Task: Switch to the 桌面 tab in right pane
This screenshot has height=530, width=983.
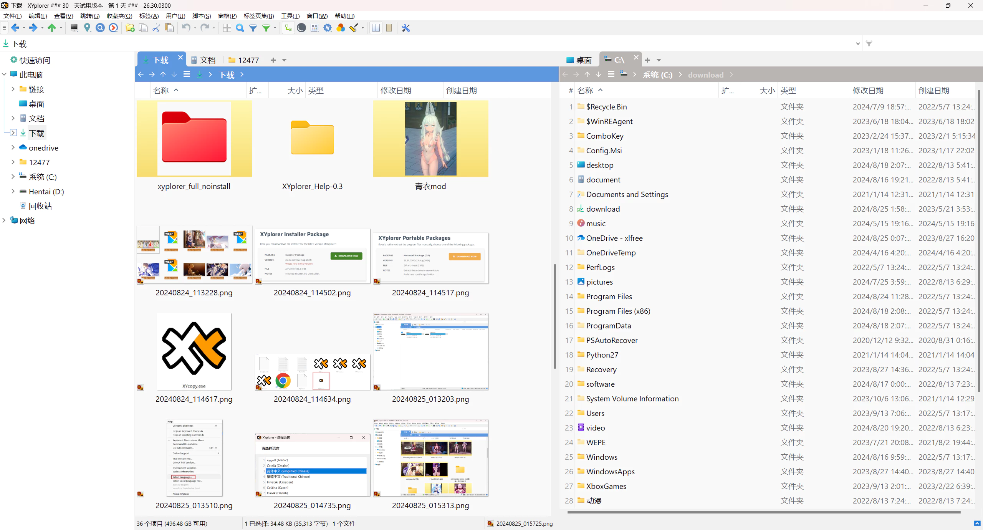Action: tap(579, 60)
